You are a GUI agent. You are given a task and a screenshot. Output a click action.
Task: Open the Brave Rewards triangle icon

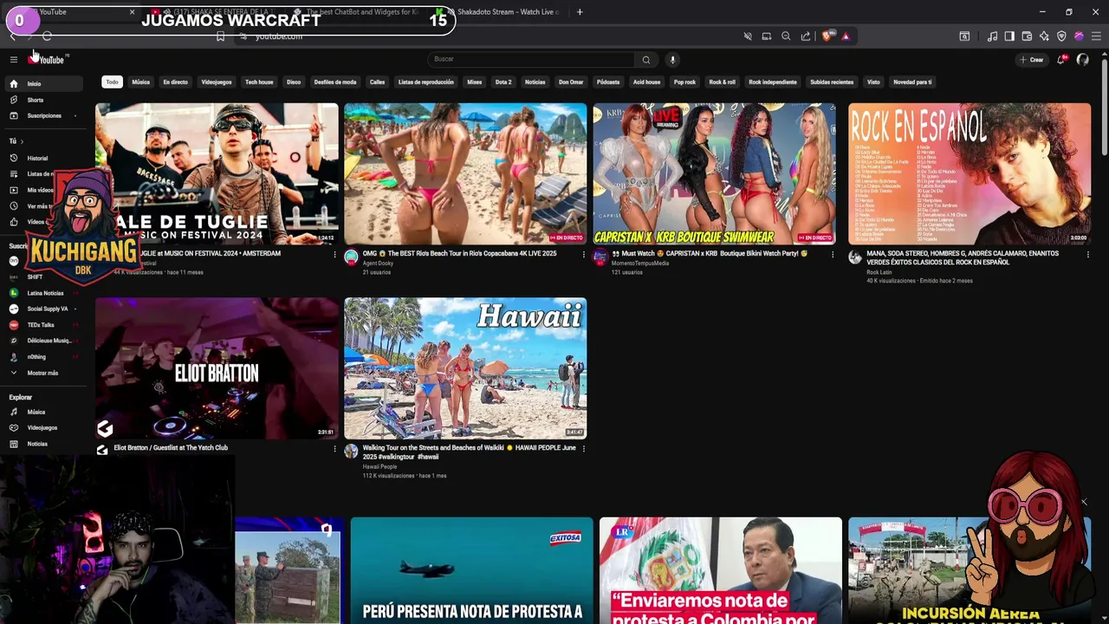tap(846, 36)
